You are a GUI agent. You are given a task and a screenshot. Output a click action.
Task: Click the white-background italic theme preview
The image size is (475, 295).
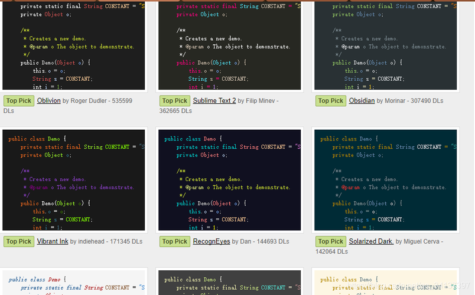click(74, 283)
